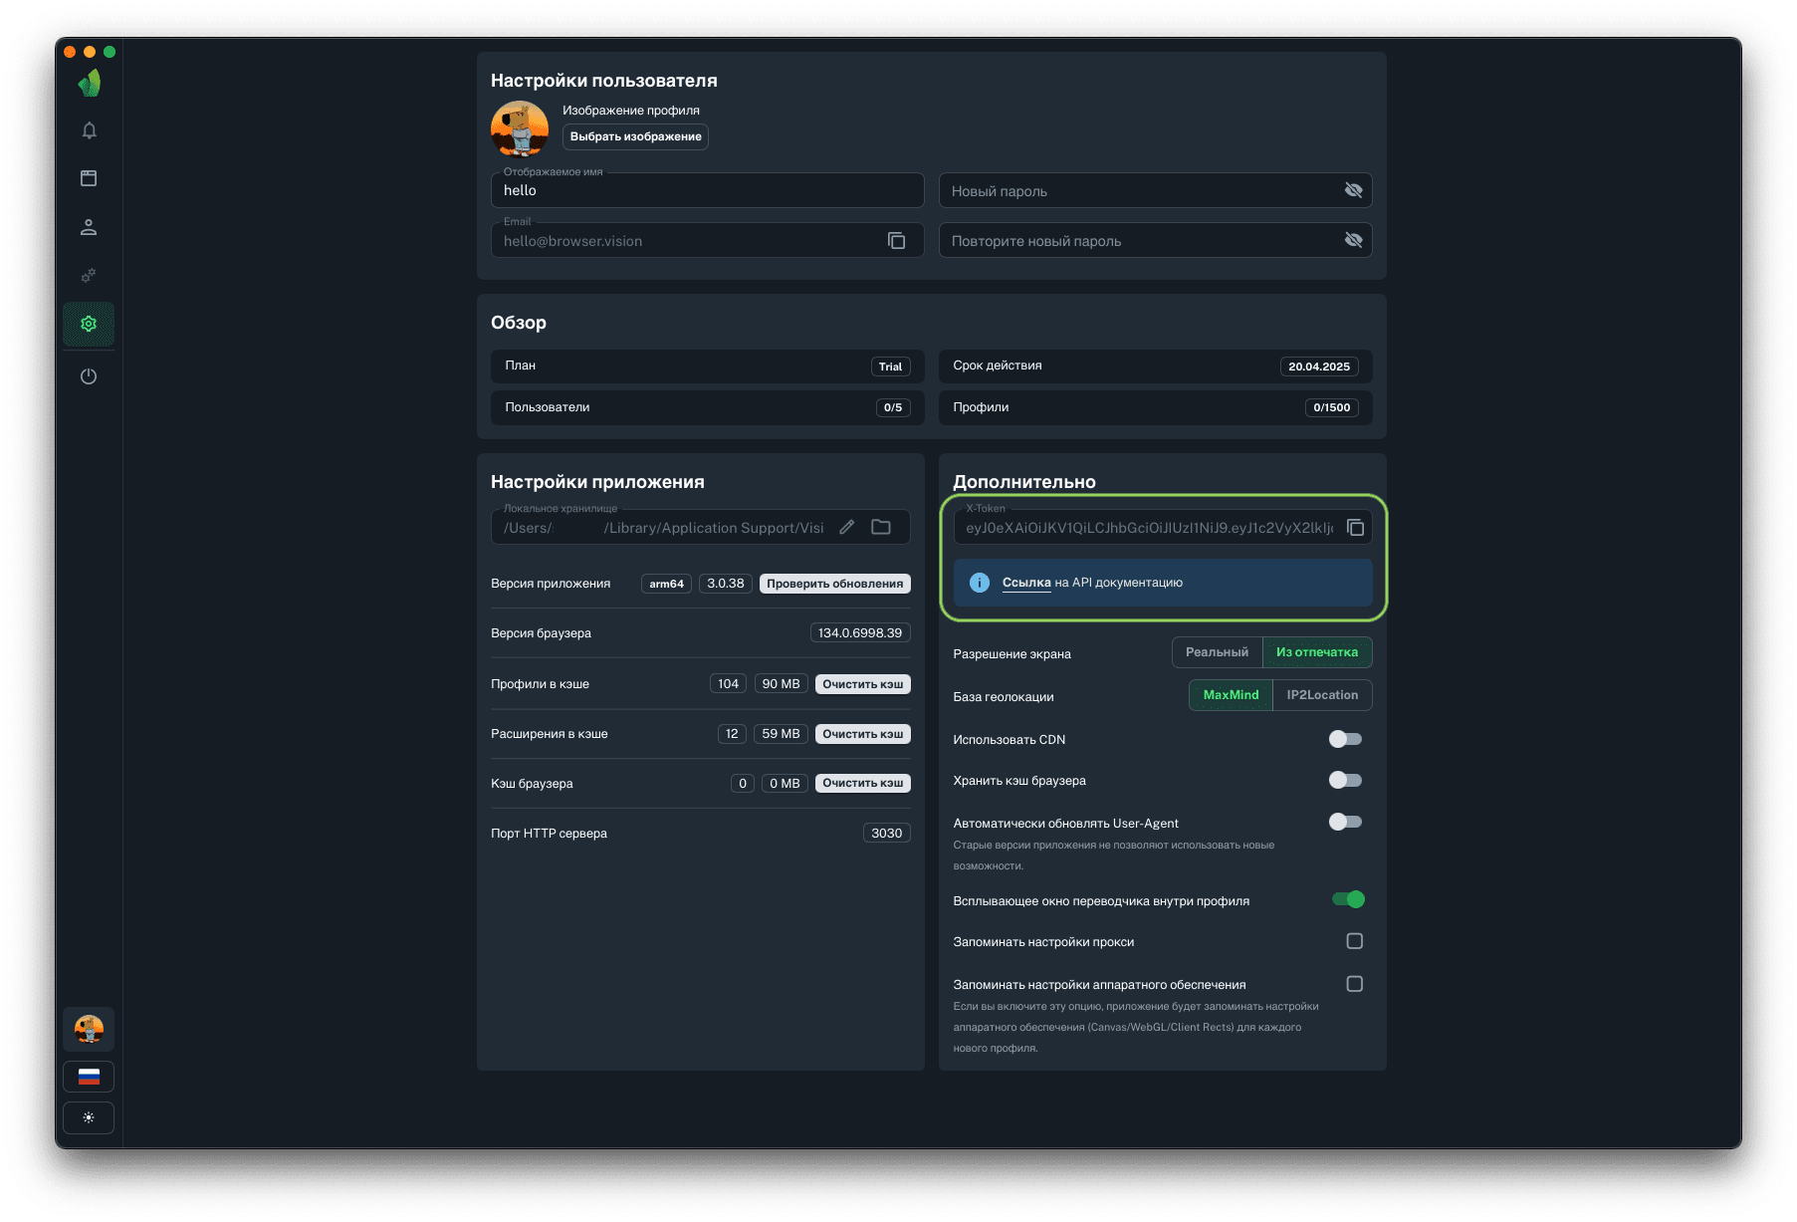The height and width of the screenshot is (1222, 1797).
Task: Click the Отображаемое имя input field
Action: 707,191
